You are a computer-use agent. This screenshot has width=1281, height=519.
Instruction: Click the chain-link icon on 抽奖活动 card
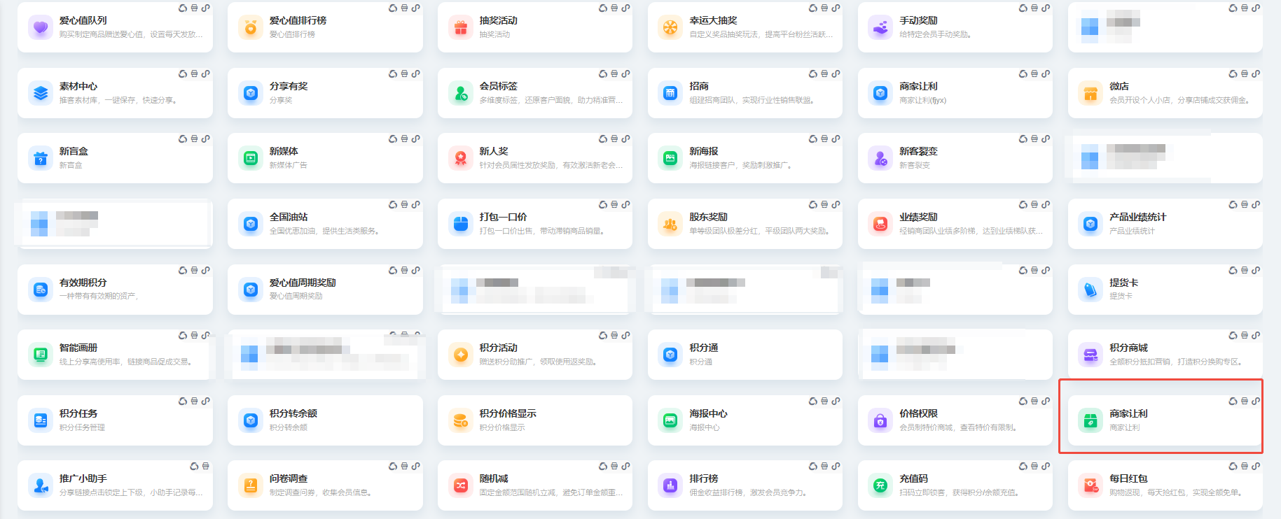point(625,8)
